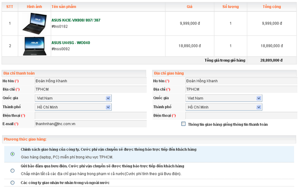Click 9,999,000 đ in Tổng cộng column
The height and width of the screenshot is (189, 301).
pyautogui.click(x=272, y=23)
